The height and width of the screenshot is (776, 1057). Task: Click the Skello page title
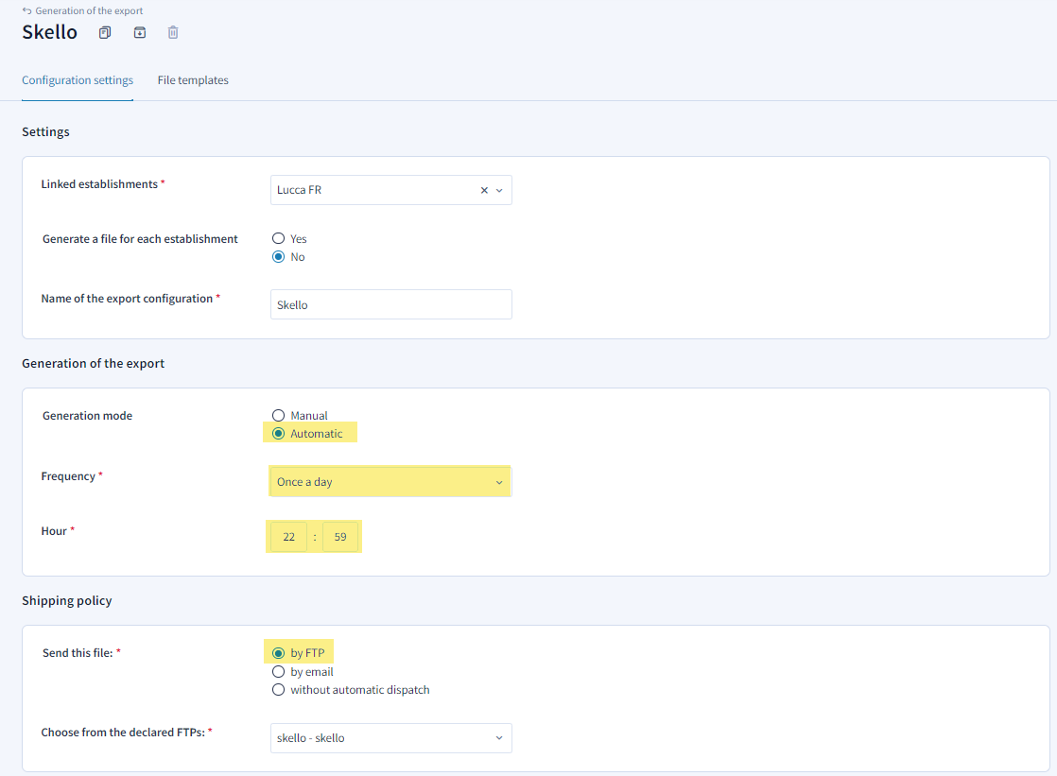tap(50, 32)
